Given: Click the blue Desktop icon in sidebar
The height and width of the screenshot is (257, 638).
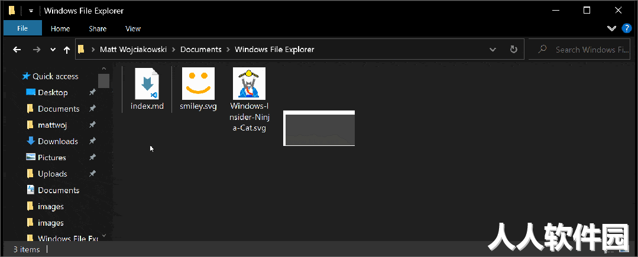Looking at the screenshot, I should coord(31,92).
